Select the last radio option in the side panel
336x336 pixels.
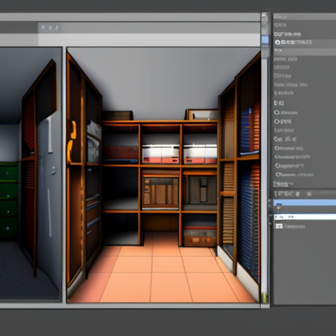(x=278, y=175)
